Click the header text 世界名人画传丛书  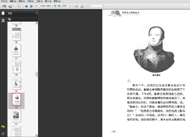tap(130, 12)
